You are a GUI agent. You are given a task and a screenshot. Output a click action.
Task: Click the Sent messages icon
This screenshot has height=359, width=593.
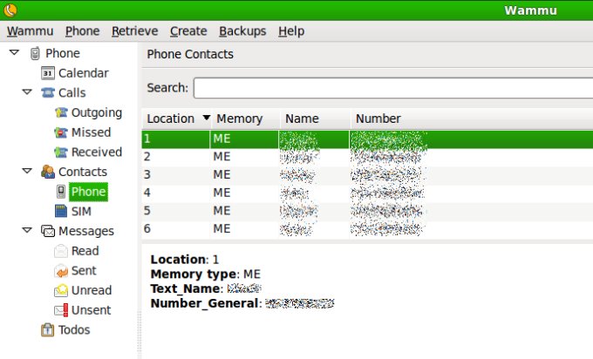[x=61, y=271]
